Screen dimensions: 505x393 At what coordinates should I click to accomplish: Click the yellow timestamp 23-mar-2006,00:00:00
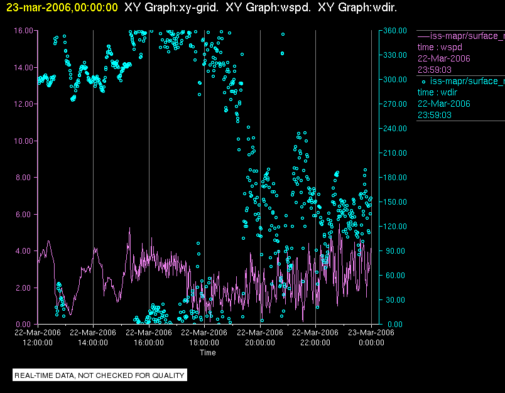click(x=62, y=8)
